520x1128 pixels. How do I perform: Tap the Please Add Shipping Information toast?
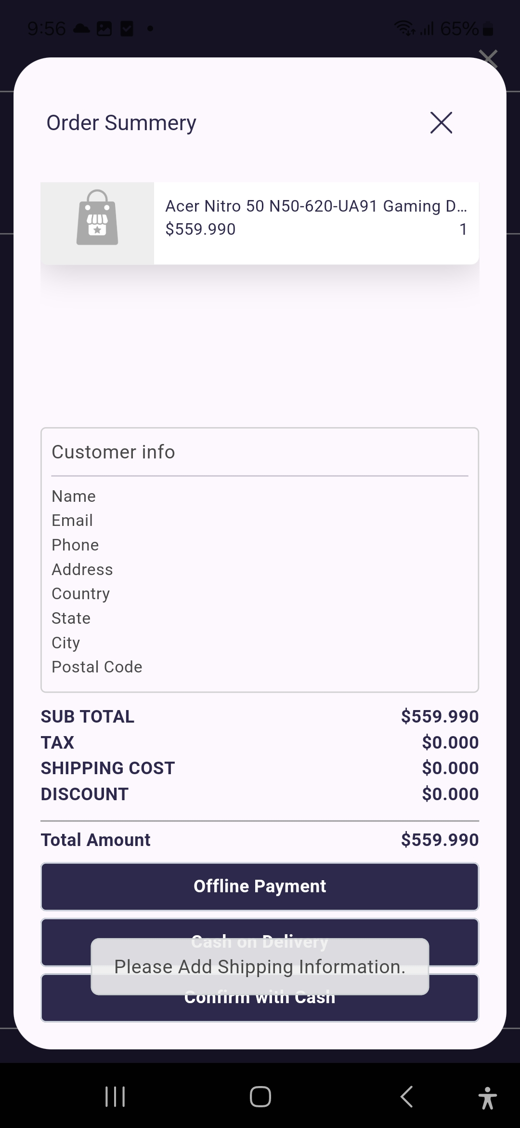(260, 967)
